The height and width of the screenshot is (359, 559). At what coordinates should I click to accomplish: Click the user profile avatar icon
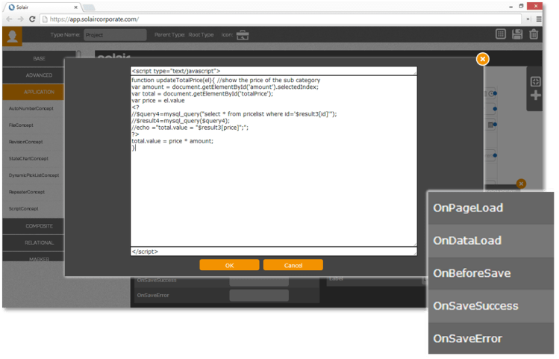[x=12, y=36]
